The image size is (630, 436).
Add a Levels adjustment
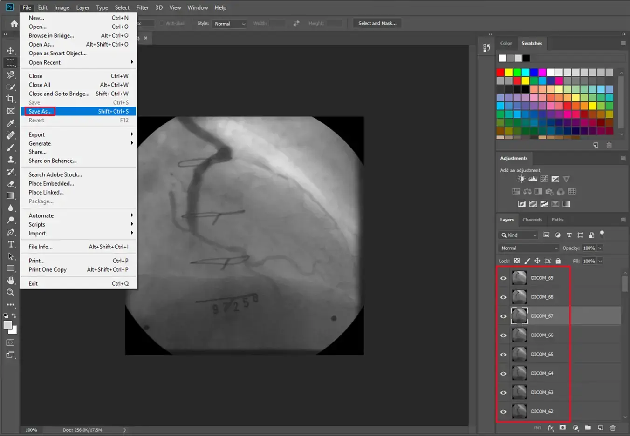[x=533, y=179]
